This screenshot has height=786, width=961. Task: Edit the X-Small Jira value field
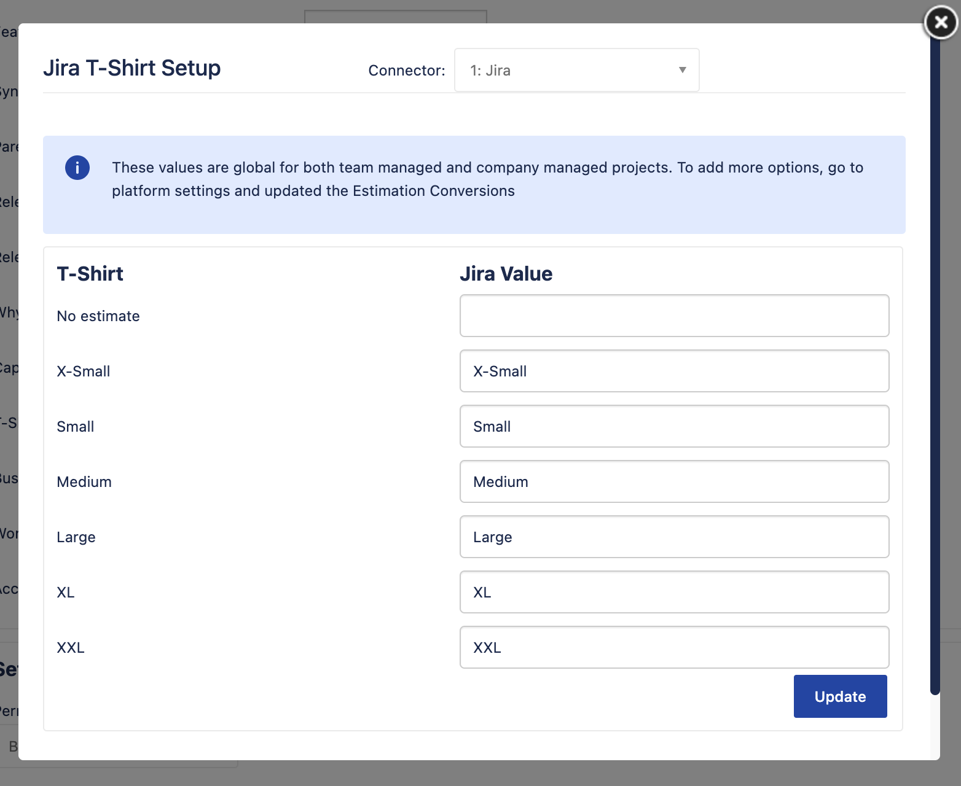pos(674,371)
